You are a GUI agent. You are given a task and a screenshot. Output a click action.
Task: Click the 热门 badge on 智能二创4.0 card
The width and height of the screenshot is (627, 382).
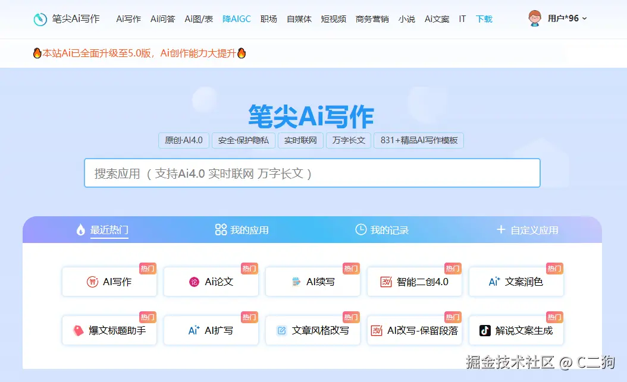[x=453, y=269]
